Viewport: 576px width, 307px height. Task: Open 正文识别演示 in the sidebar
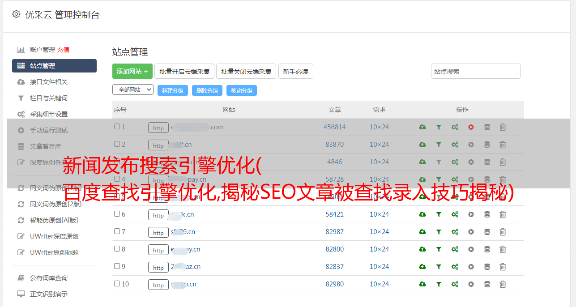click(49, 294)
